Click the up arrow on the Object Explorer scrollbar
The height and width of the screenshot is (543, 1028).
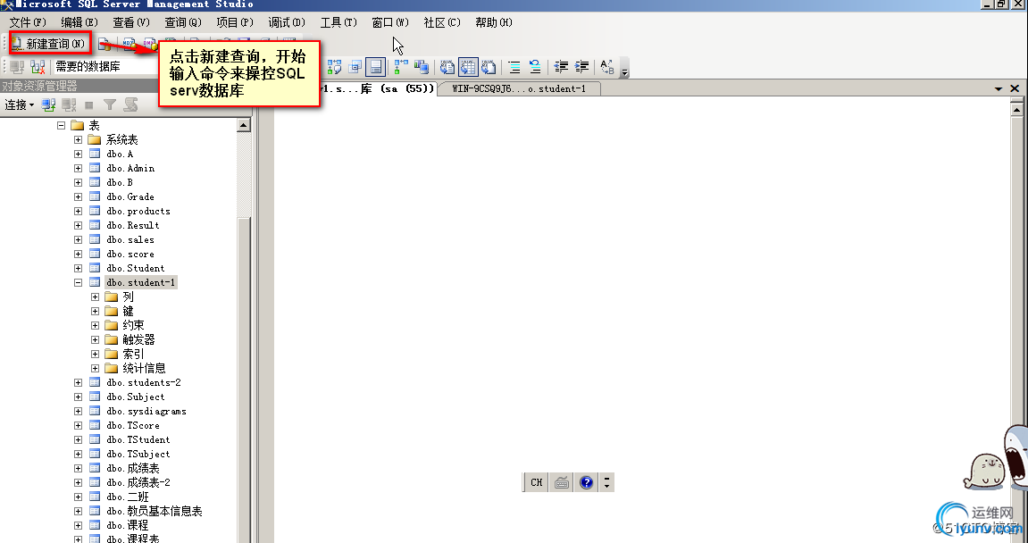(244, 125)
